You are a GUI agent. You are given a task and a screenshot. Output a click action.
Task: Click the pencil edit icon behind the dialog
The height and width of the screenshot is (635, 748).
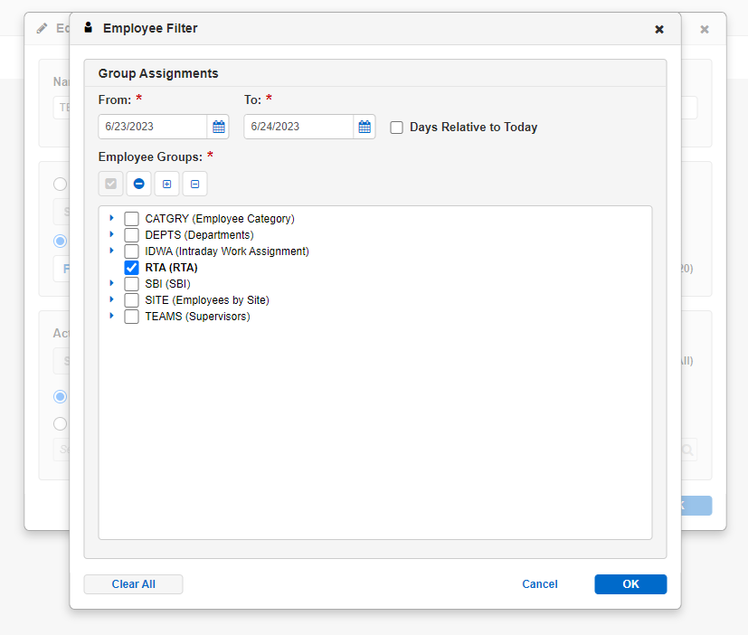pyautogui.click(x=41, y=28)
